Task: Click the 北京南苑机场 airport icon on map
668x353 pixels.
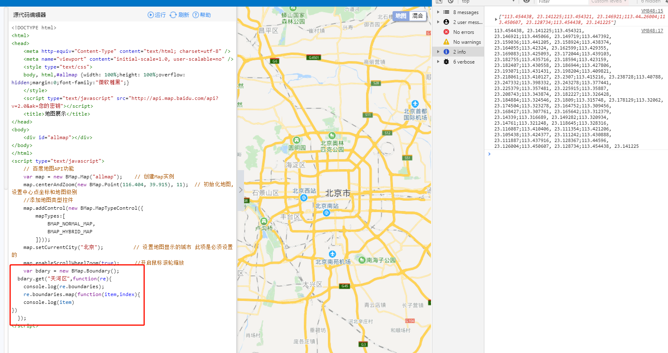Action: click(333, 254)
